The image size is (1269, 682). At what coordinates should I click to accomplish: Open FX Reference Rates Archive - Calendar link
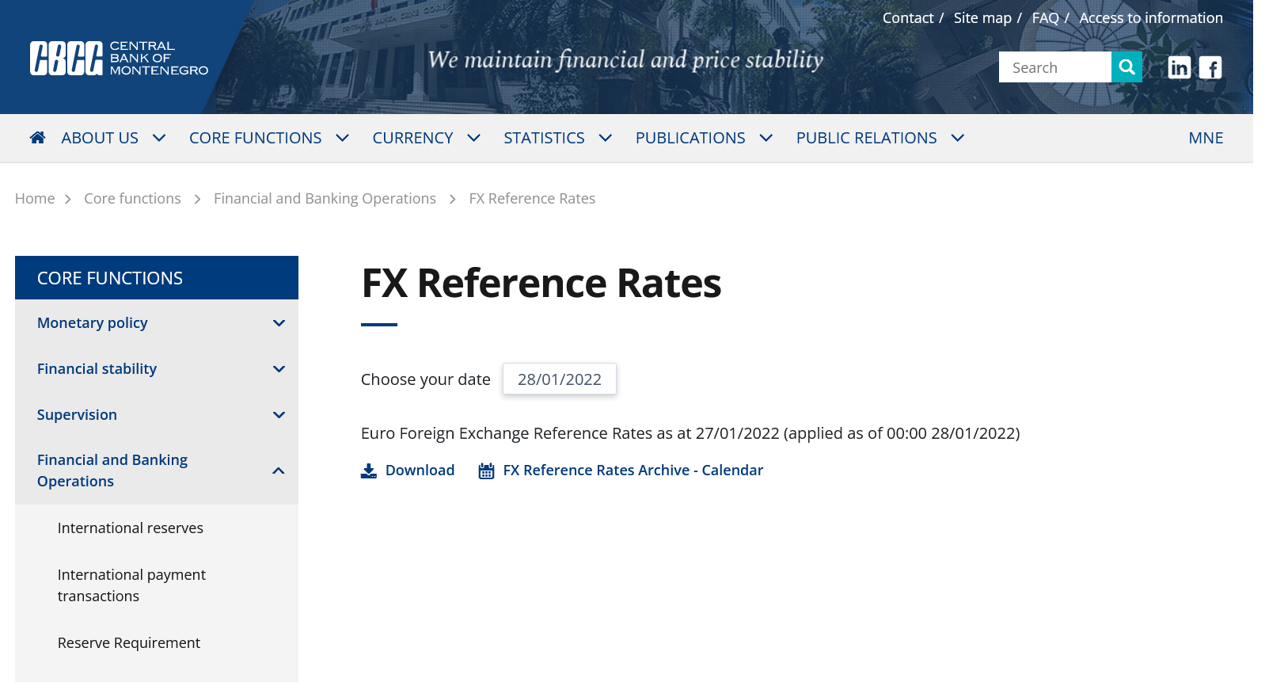click(633, 471)
